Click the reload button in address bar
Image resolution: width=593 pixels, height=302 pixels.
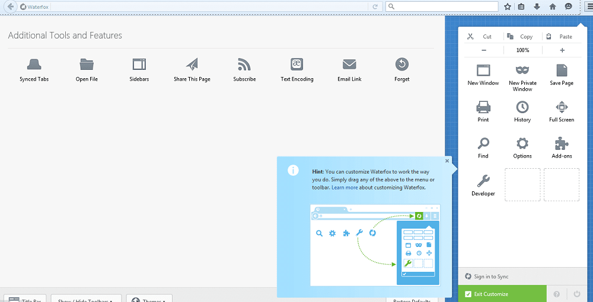(375, 7)
